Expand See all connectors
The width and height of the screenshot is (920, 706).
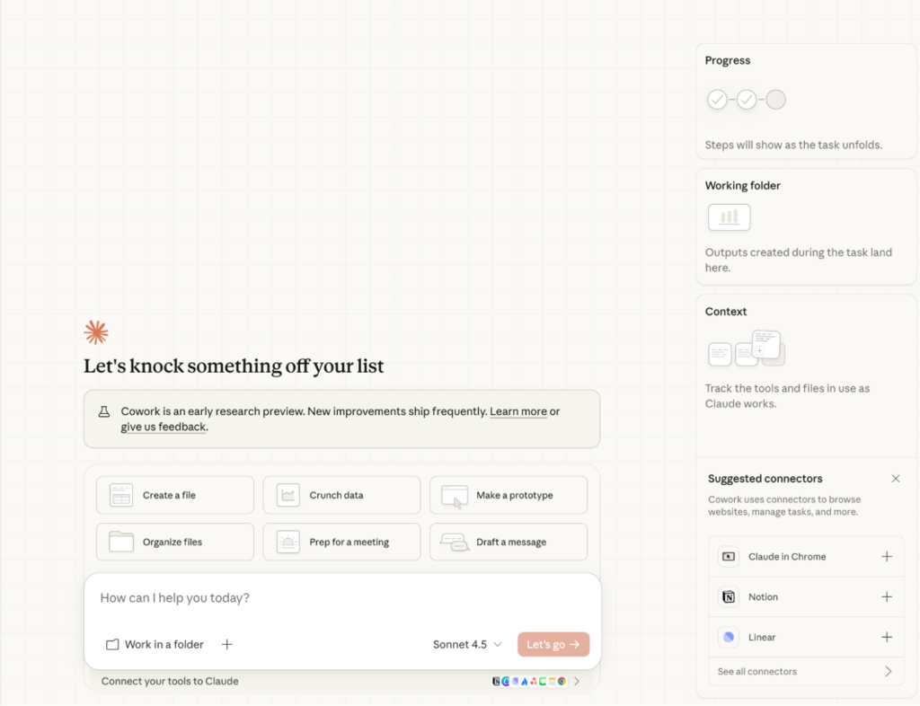coord(804,672)
